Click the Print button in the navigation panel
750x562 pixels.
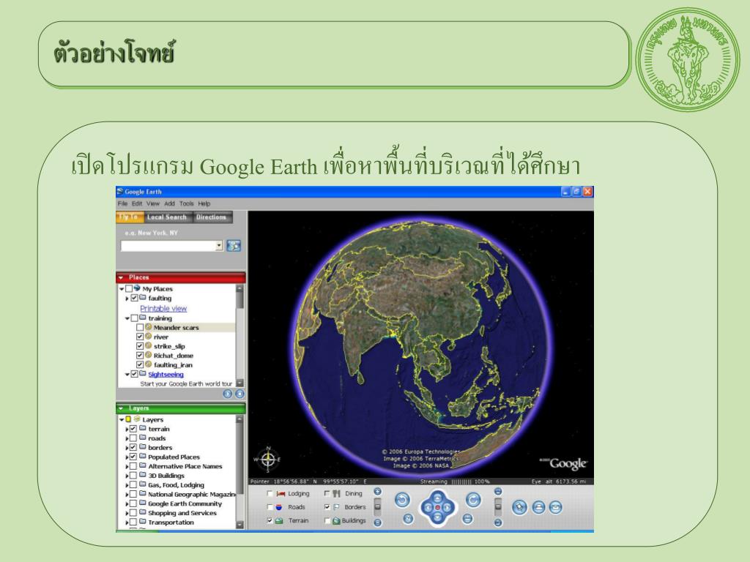(x=538, y=507)
